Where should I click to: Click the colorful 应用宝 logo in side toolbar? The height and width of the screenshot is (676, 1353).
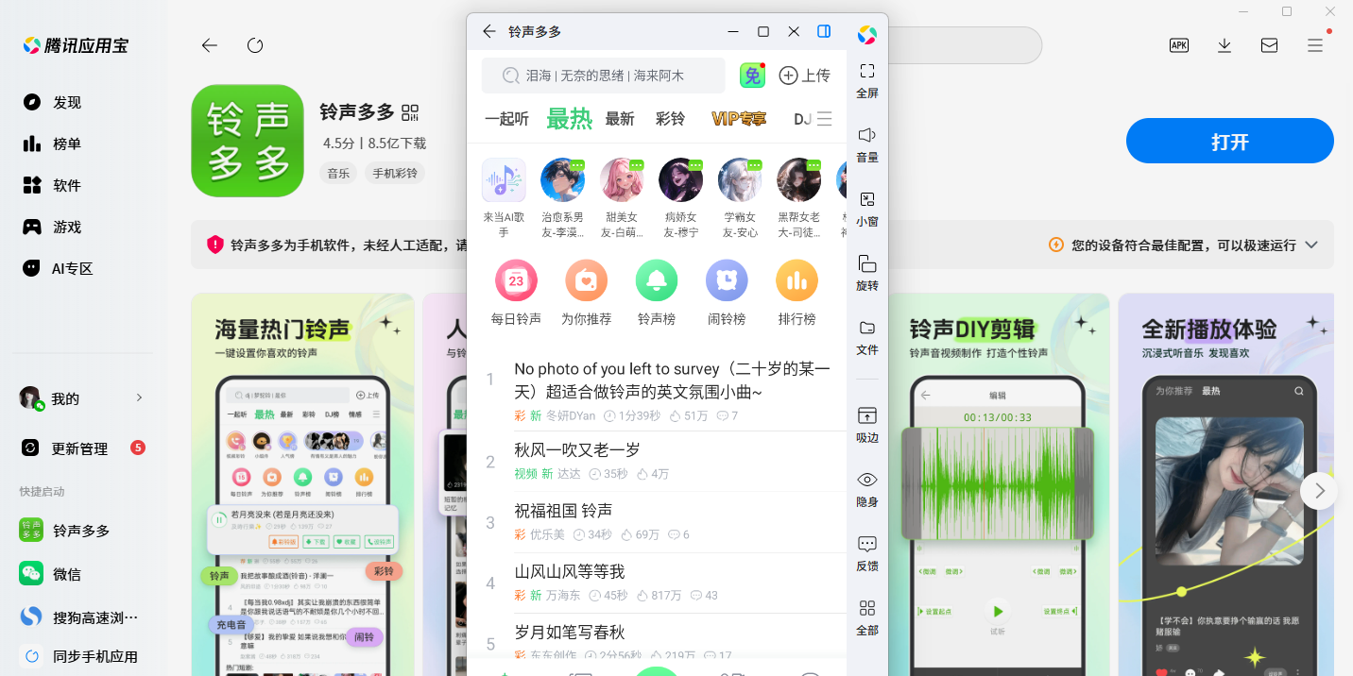[x=867, y=35]
